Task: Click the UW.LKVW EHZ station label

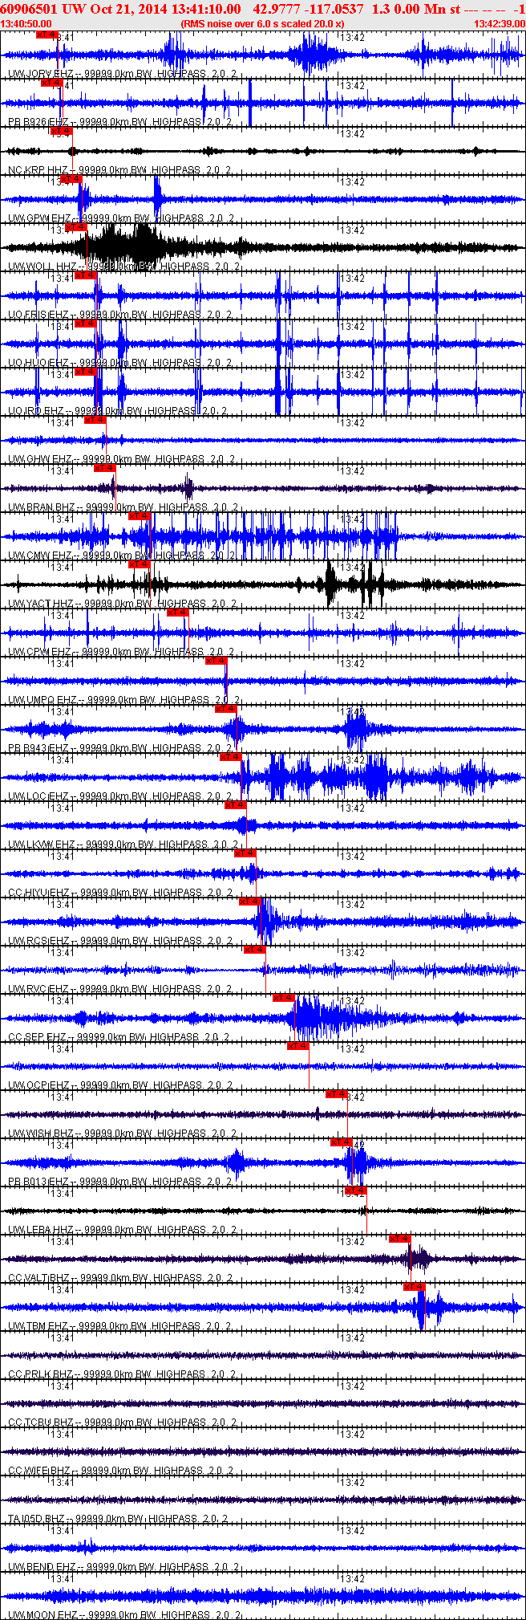Action: tap(42, 845)
